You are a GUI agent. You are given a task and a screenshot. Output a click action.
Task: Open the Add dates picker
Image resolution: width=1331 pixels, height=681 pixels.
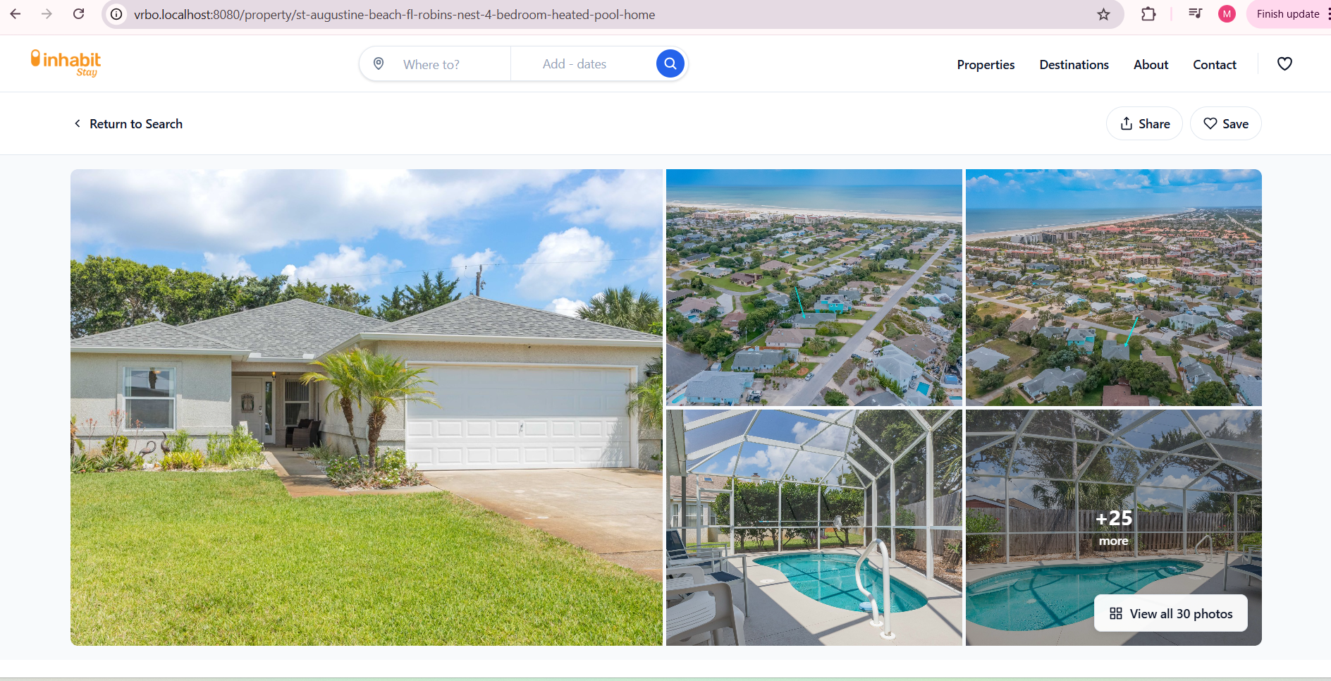click(x=575, y=63)
